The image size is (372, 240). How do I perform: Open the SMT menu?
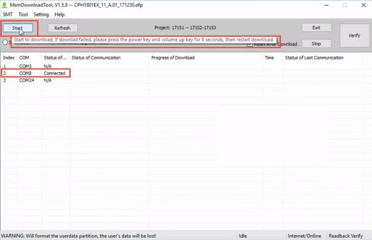coord(8,14)
